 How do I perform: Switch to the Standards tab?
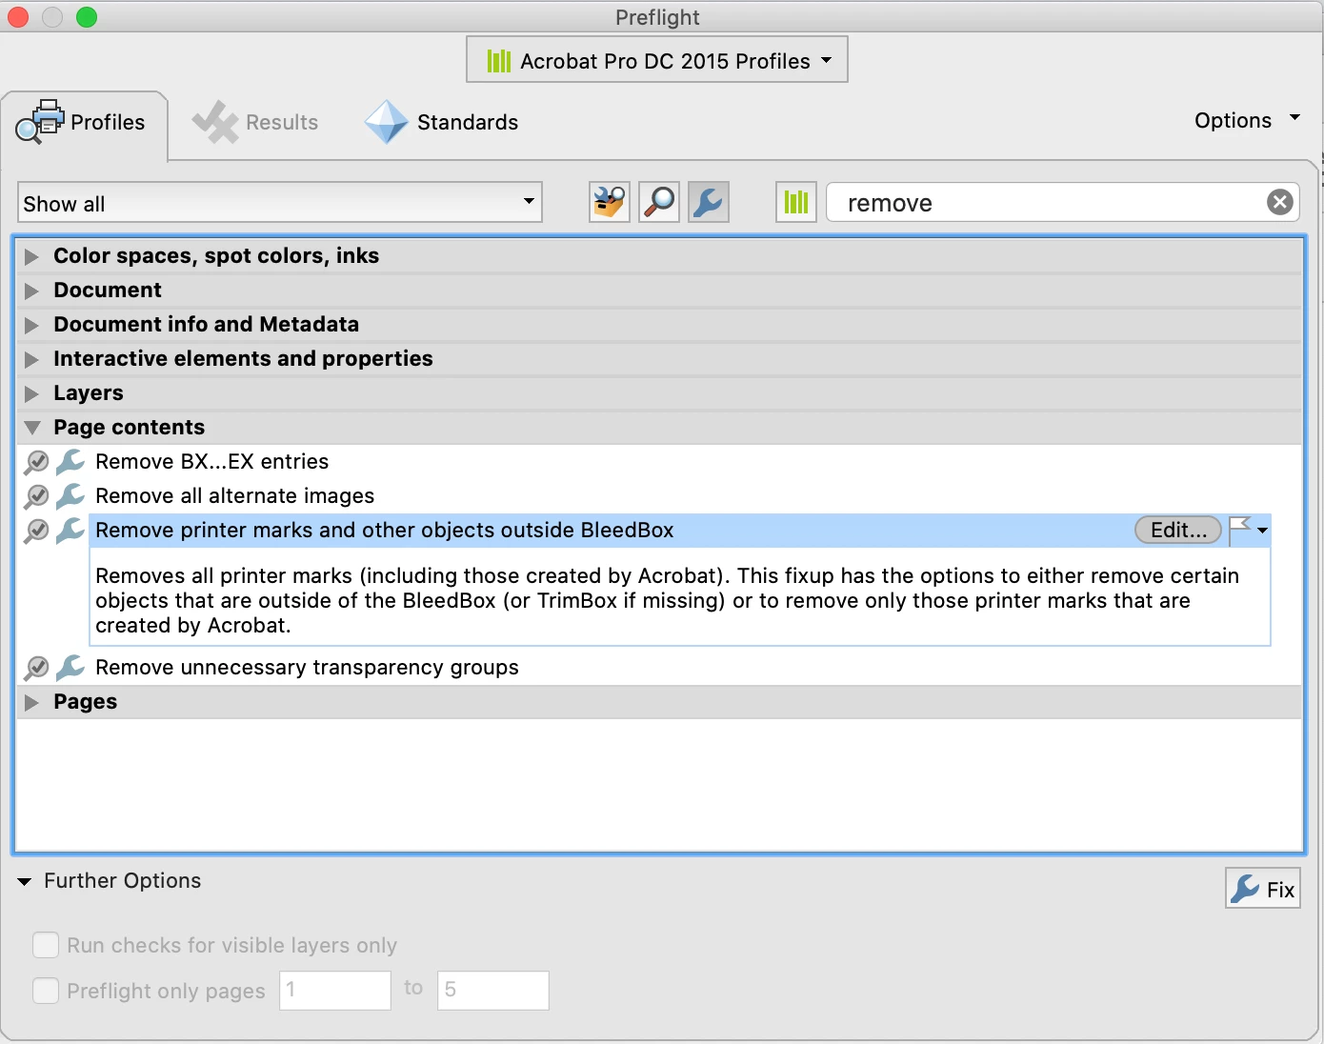[x=441, y=122]
